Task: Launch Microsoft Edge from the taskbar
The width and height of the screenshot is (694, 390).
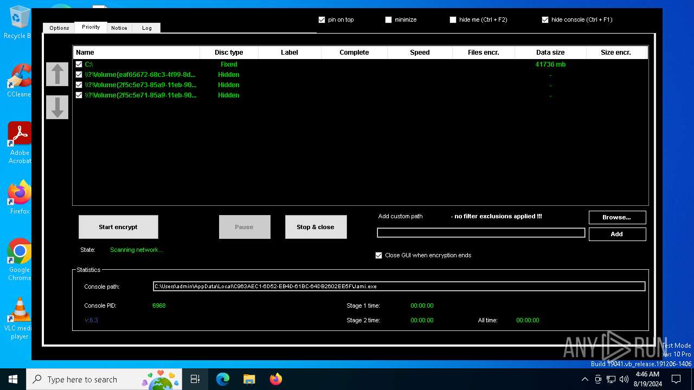Action: pos(223,379)
